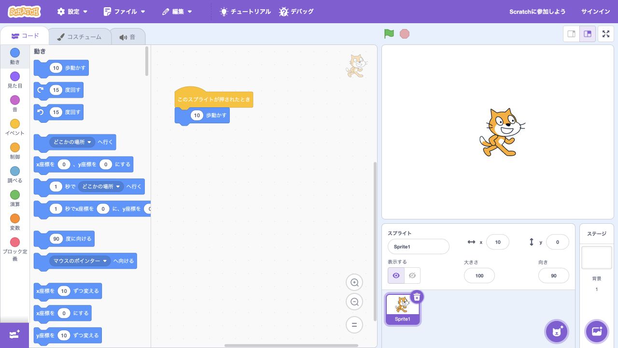618x348 pixels.
Task: Open the 編集 dropdown menu
Action: [177, 12]
